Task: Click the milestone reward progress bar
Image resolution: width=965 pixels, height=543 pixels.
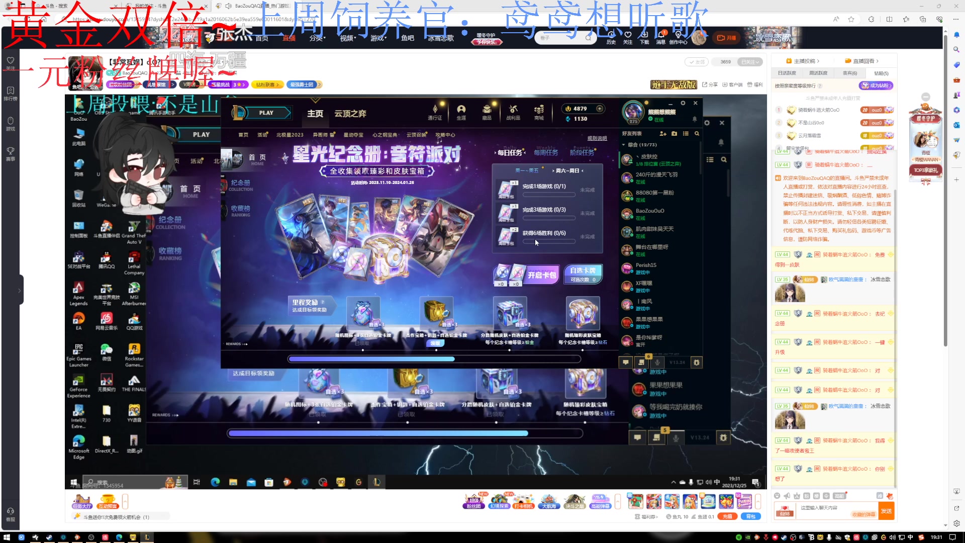Action: pos(434,359)
